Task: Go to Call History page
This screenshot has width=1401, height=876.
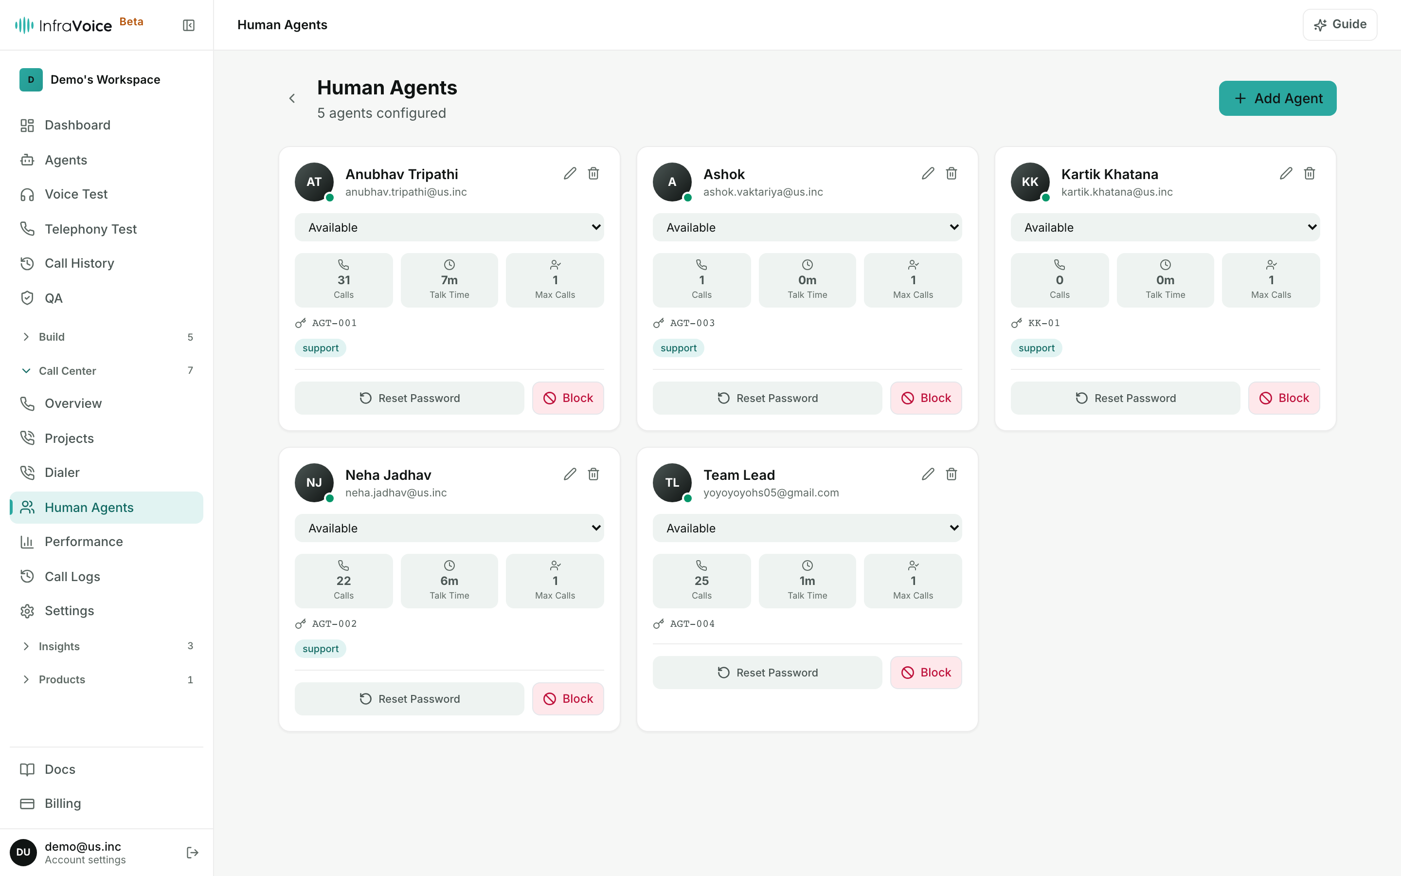Action: click(107, 263)
